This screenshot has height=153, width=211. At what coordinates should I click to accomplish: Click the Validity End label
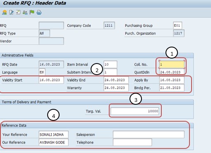pos(76,80)
